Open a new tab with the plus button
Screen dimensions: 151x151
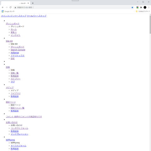33,3
